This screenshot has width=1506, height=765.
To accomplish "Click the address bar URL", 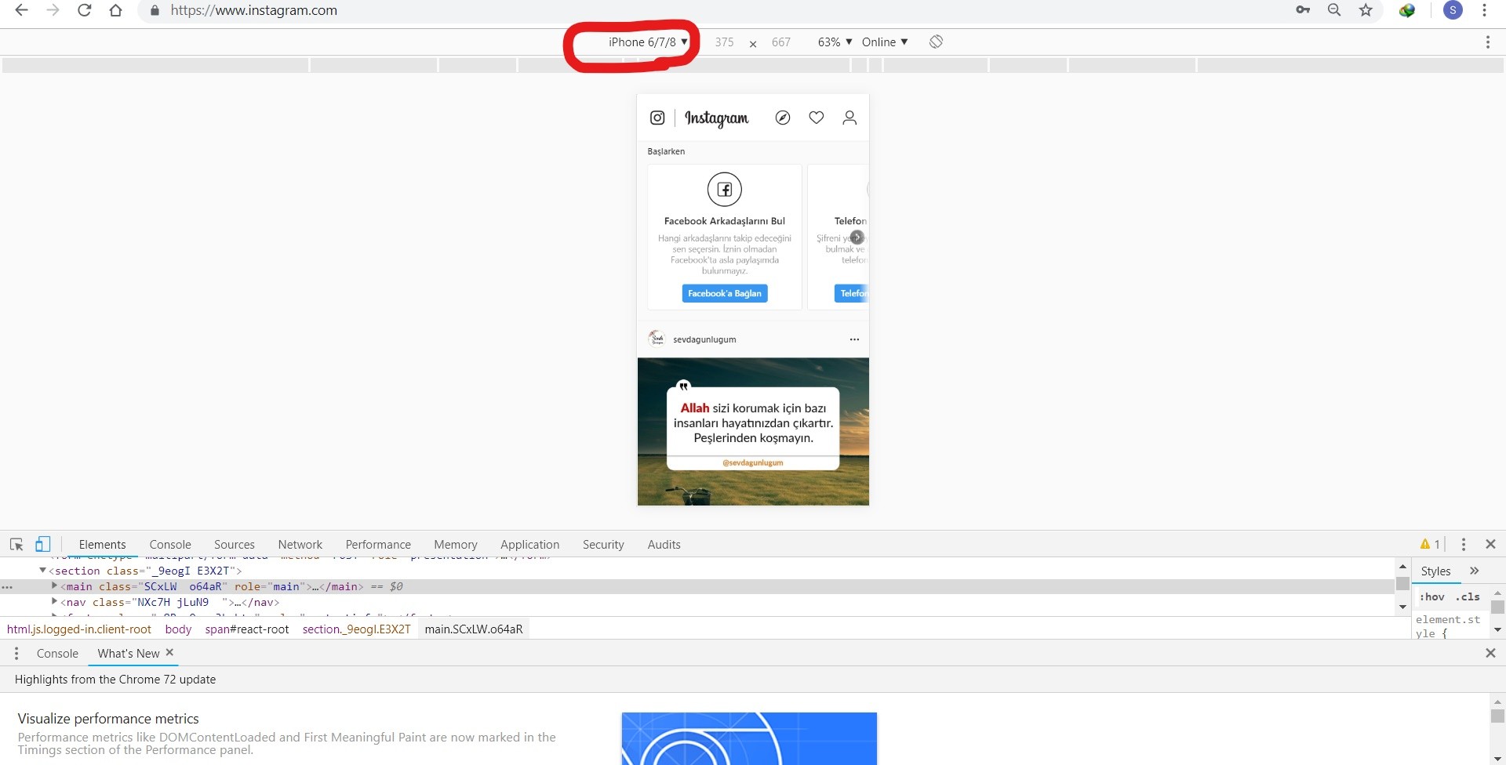I will [254, 10].
